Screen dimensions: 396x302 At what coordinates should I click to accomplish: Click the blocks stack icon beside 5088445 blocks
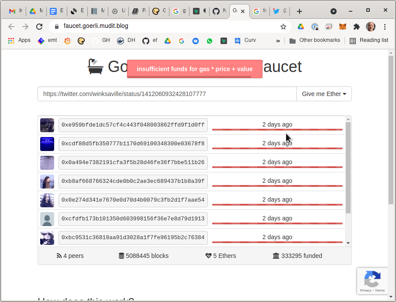(x=121, y=256)
